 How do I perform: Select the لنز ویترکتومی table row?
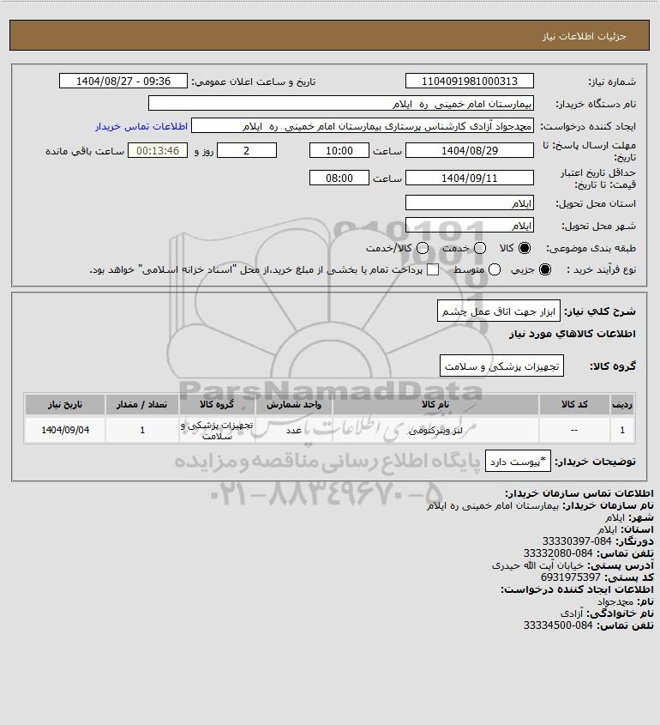[x=330, y=430]
